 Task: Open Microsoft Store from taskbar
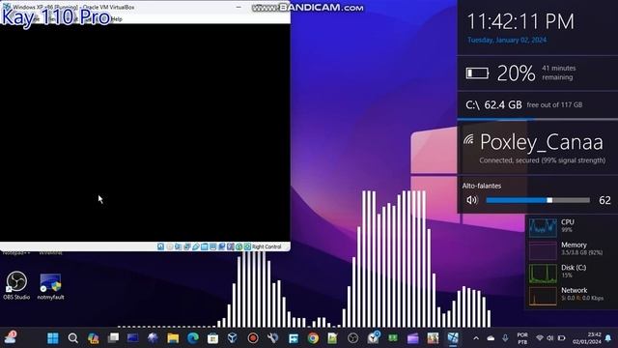[212, 338]
